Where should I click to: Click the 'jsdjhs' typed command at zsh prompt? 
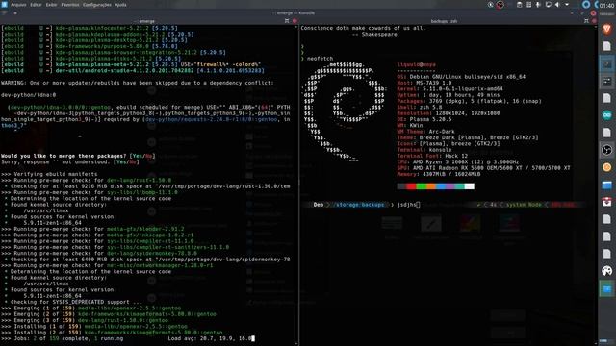click(407, 205)
